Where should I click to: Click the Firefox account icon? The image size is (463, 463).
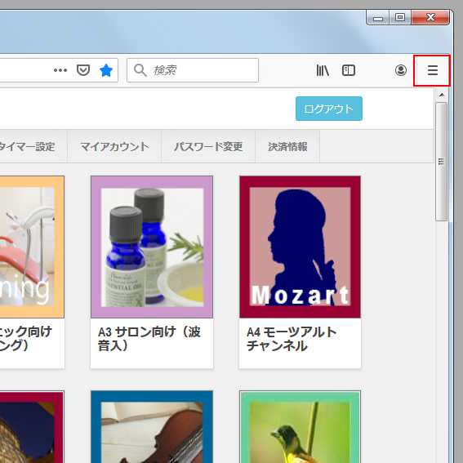coord(400,70)
